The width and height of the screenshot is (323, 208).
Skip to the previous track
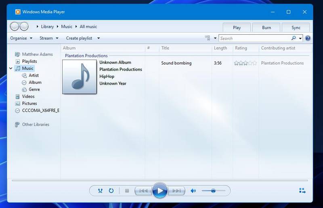[143, 191]
